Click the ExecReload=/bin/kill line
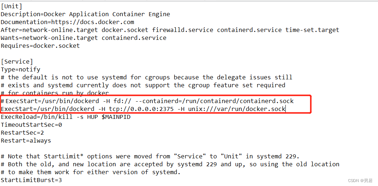 pyautogui.click(x=66, y=117)
